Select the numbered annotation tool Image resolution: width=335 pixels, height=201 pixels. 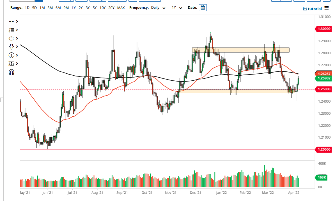tap(12, 55)
